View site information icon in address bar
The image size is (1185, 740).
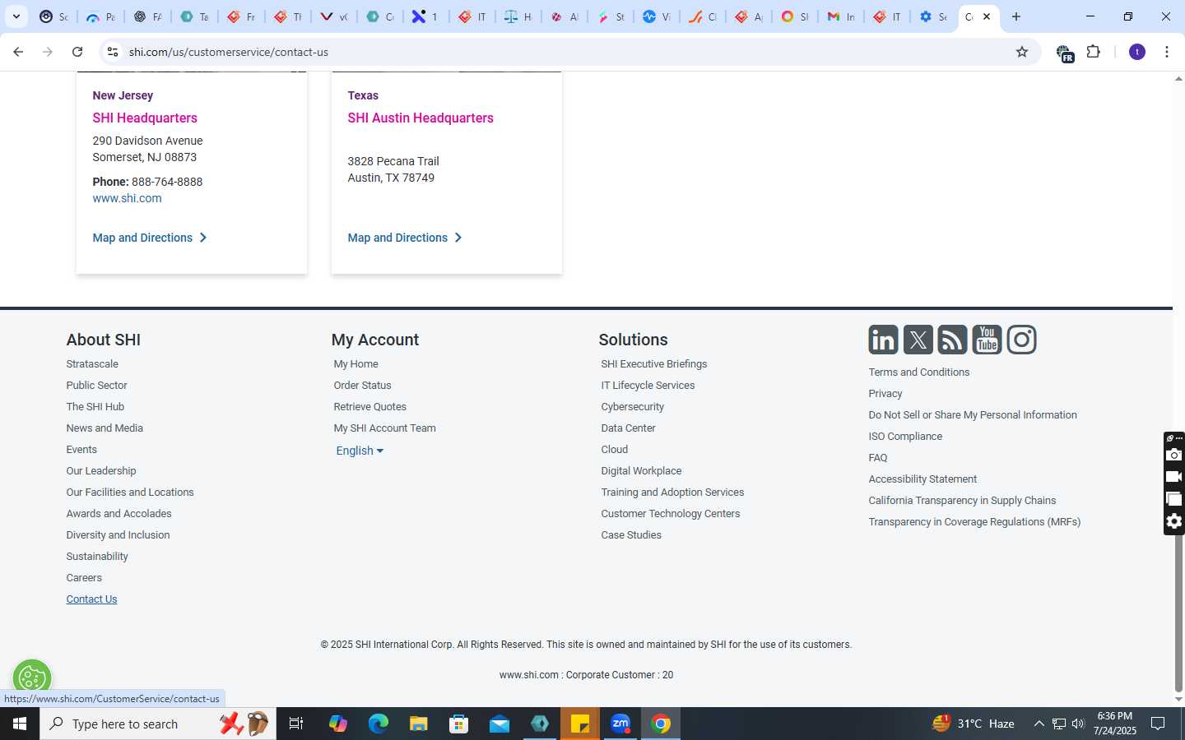[113, 52]
